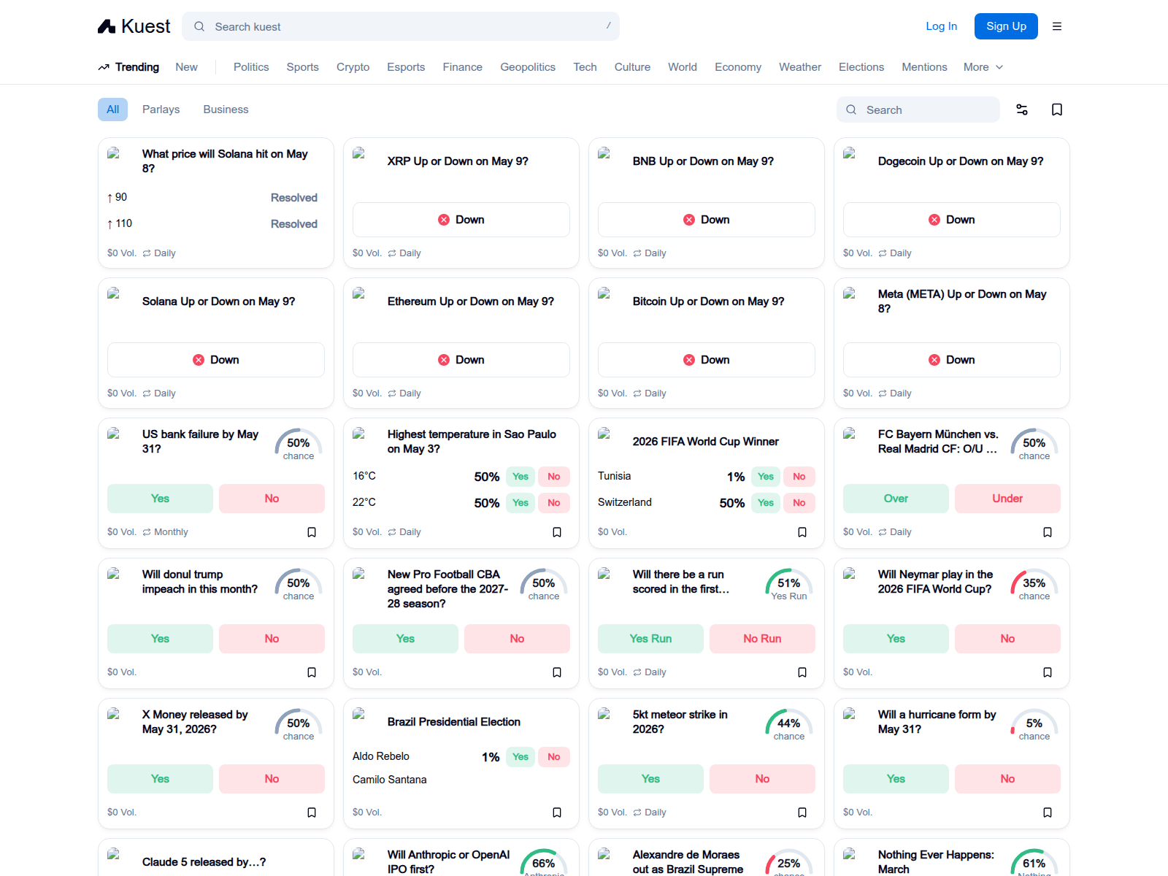Select the All filter chip

112,109
